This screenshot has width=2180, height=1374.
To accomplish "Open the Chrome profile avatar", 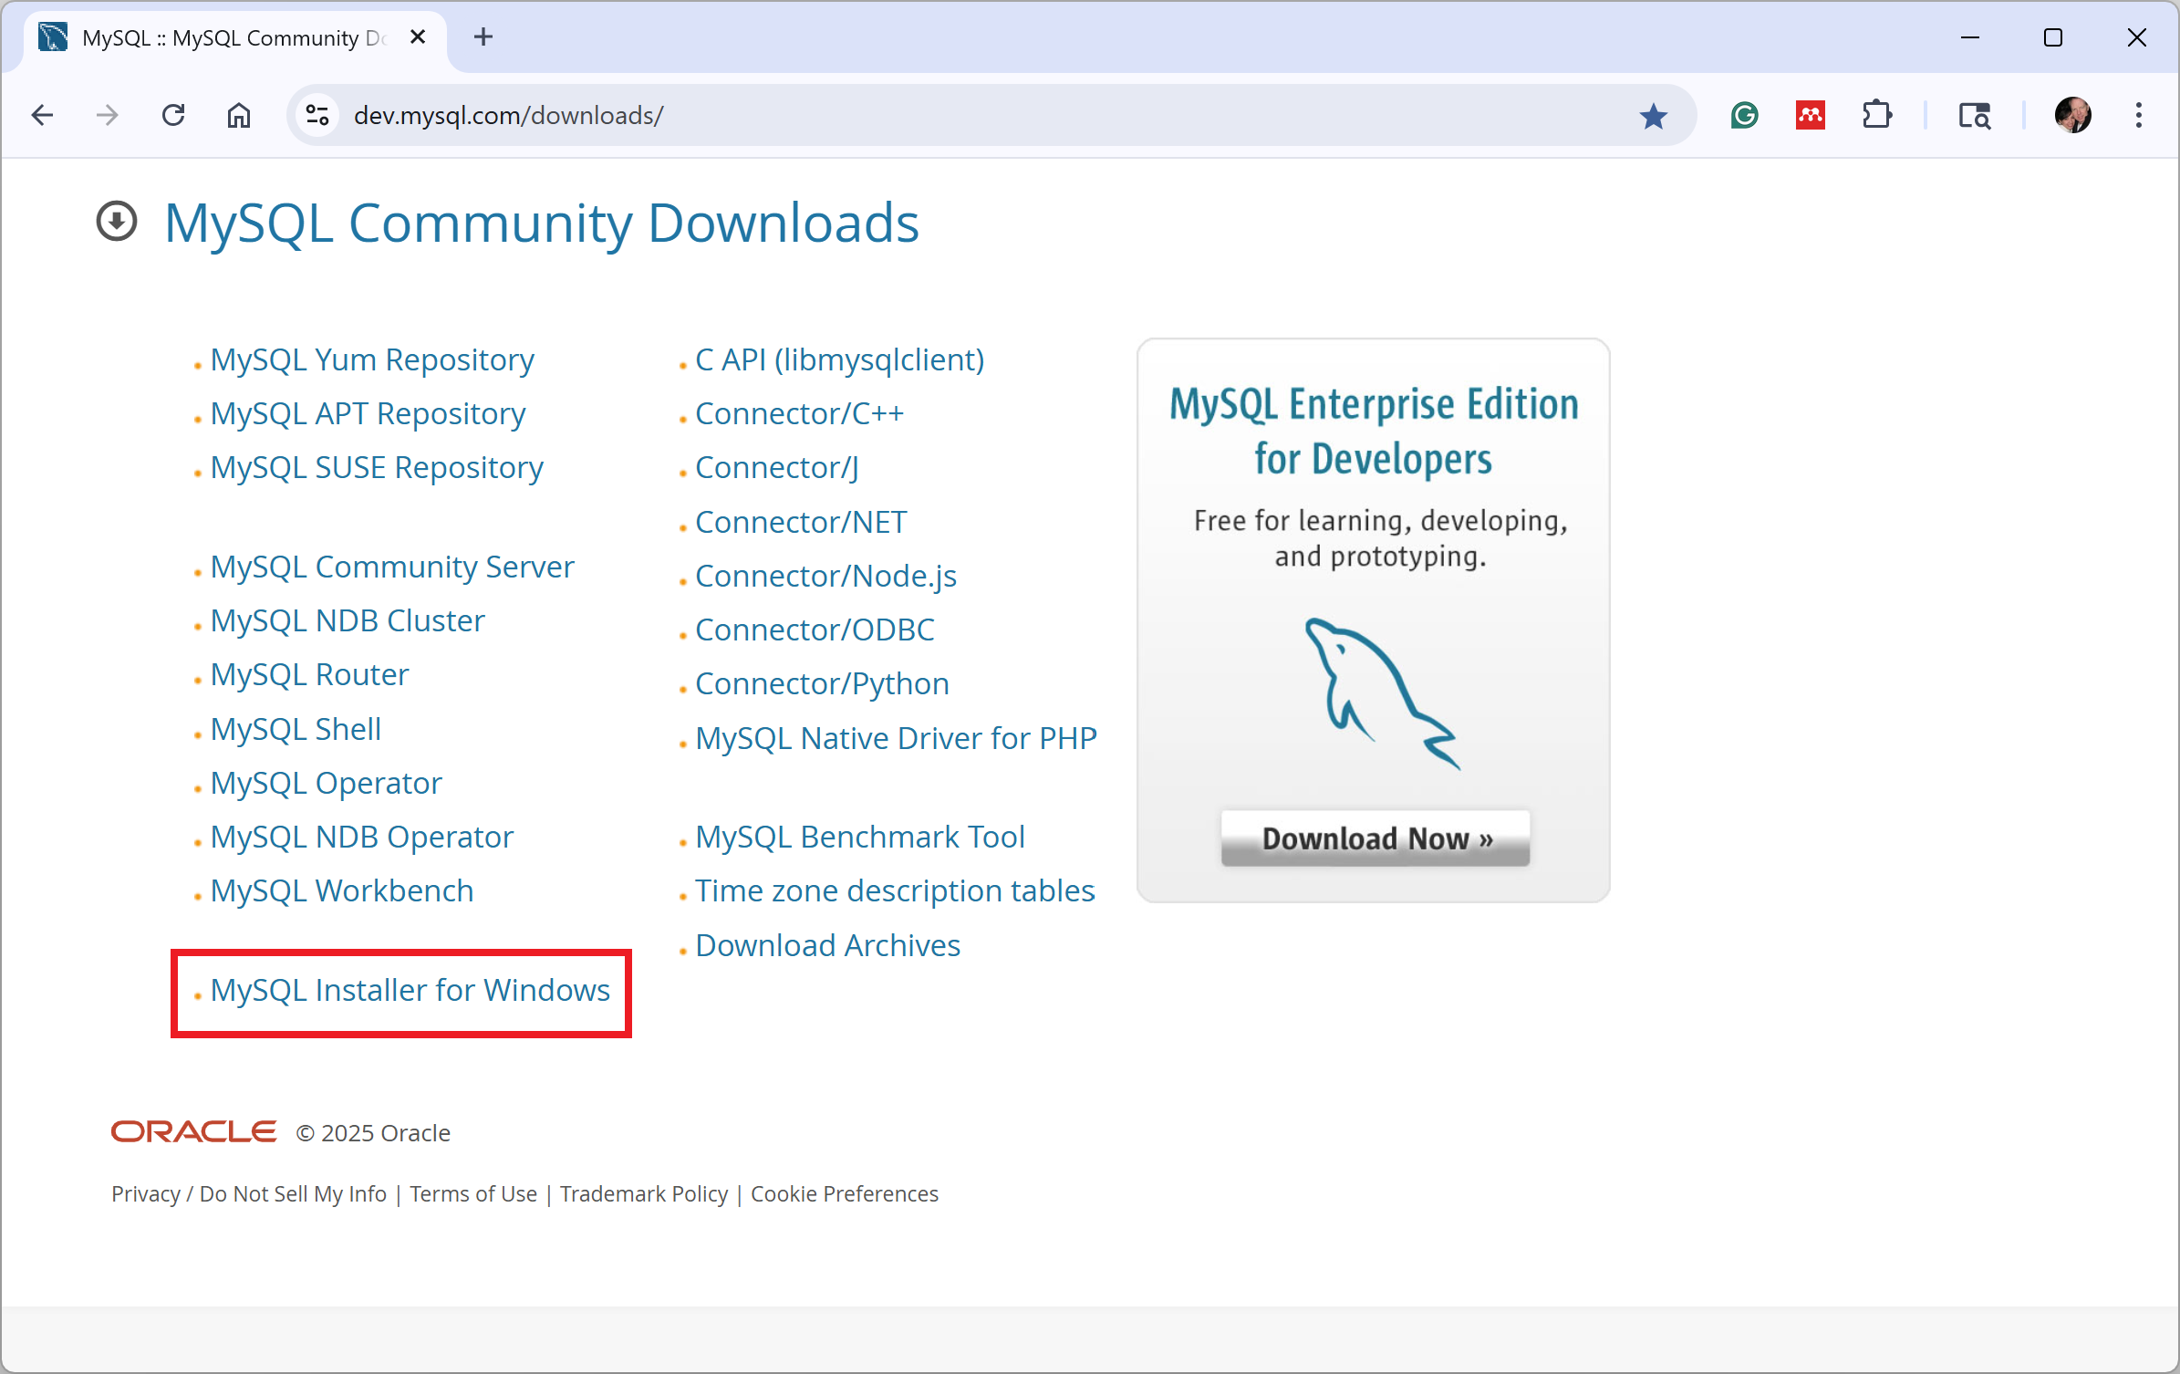I will 2073,115.
